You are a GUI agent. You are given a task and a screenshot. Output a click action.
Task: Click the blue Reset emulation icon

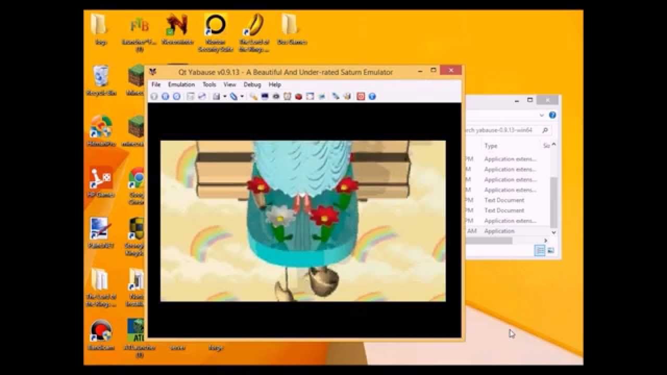177,96
